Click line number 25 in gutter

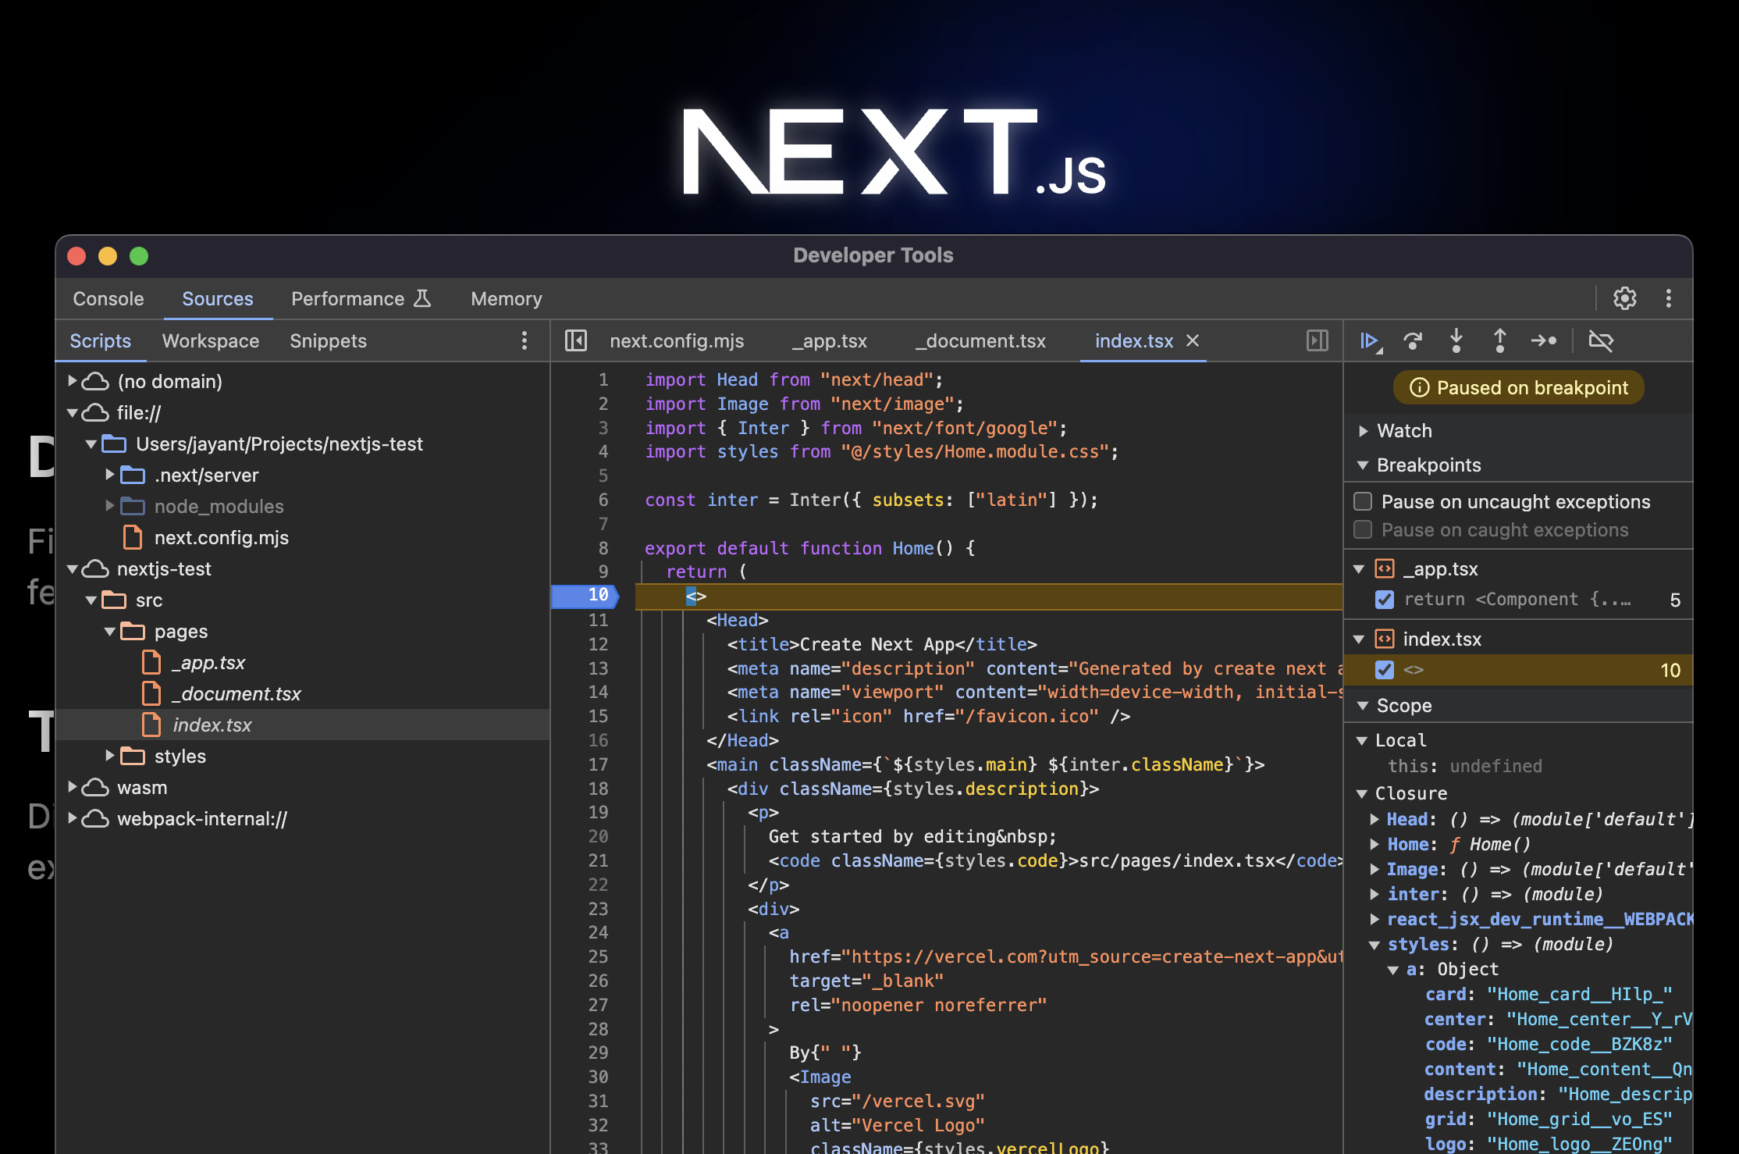tap(598, 956)
